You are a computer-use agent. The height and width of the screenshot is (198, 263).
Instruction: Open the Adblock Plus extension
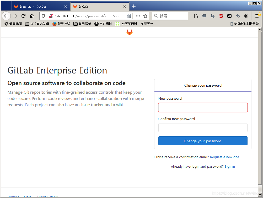(221, 16)
